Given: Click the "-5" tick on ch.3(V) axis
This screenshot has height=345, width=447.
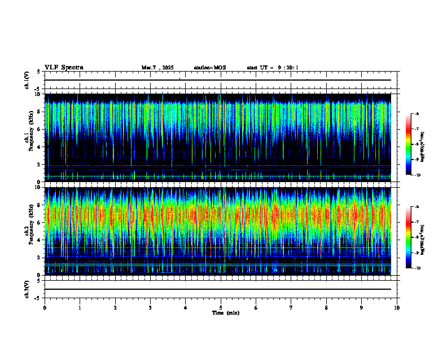Looking at the screenshot, I should (38, 298).
